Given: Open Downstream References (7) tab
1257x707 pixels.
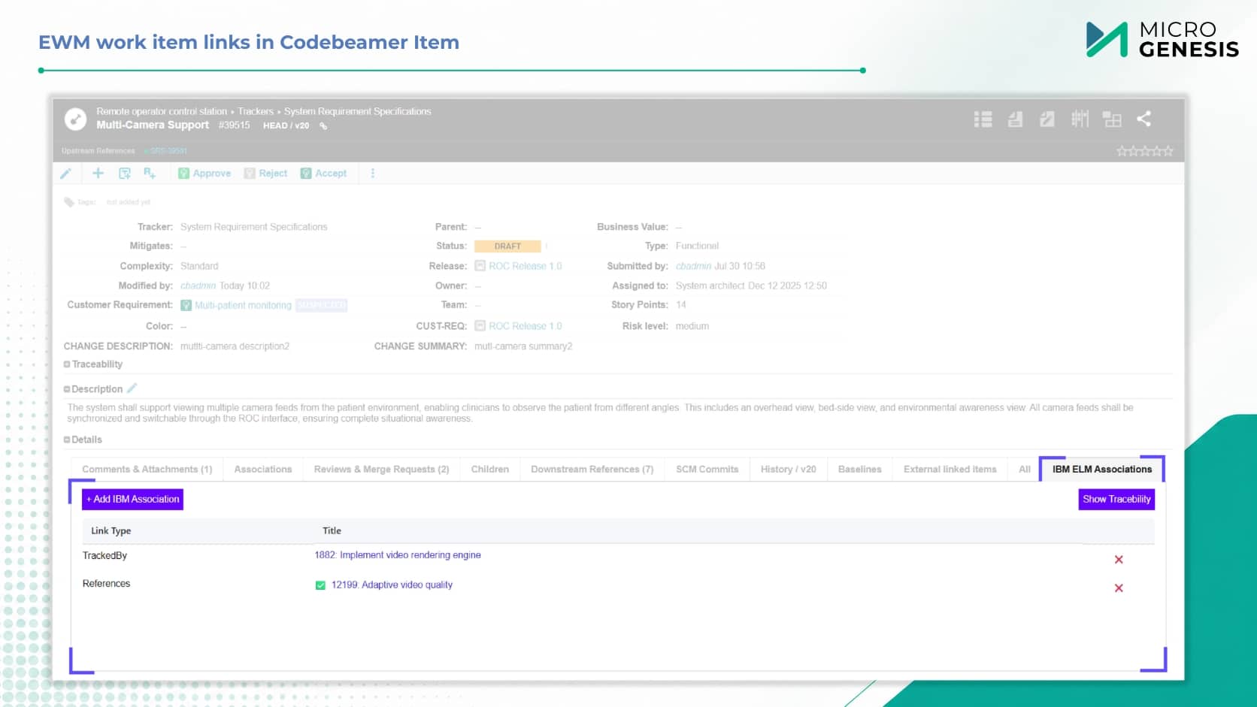Looking at the screenshot, I should pos(592,470).
